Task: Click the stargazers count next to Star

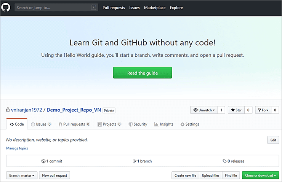Action: 248,110
